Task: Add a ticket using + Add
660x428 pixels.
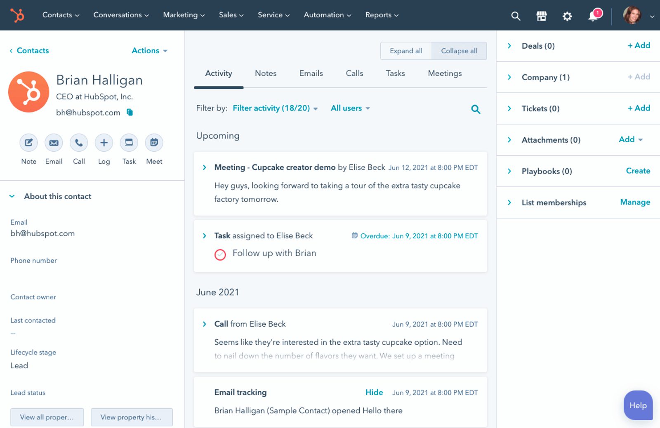Action: 638,108
